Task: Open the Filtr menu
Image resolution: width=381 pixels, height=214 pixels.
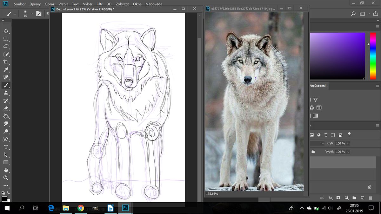Action: [100, 4]
